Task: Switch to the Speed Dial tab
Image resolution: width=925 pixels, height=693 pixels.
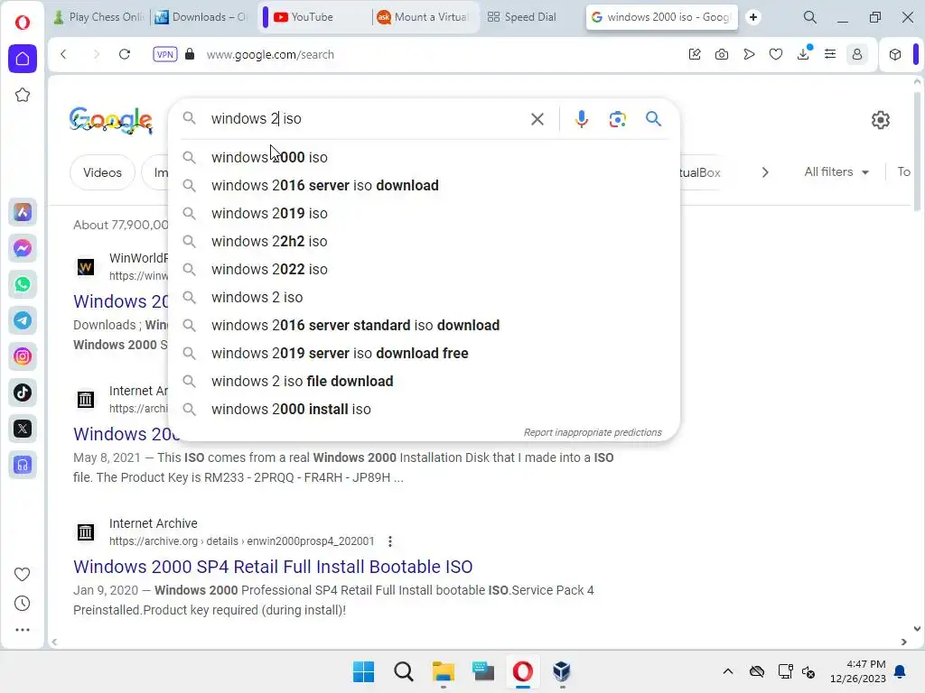Action: pyautogui.click(x=523, y=17)
